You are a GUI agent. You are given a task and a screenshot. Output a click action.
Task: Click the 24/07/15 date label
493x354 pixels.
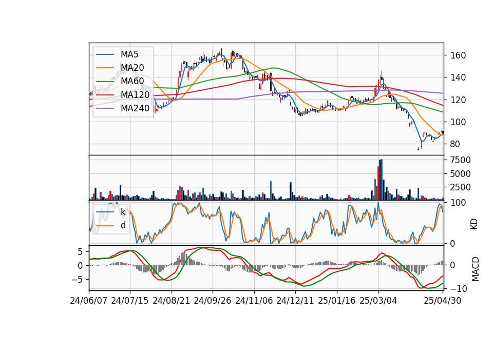pyautogui.click(x=130, y=301)
